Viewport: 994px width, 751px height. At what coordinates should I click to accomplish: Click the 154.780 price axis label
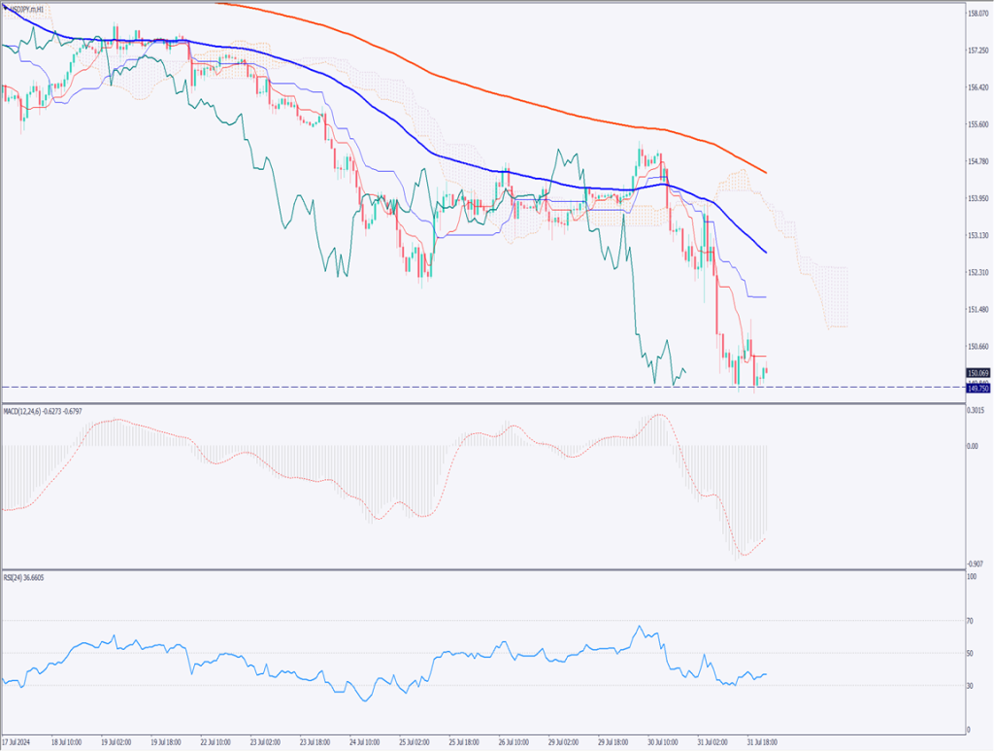tap(977, 161)
